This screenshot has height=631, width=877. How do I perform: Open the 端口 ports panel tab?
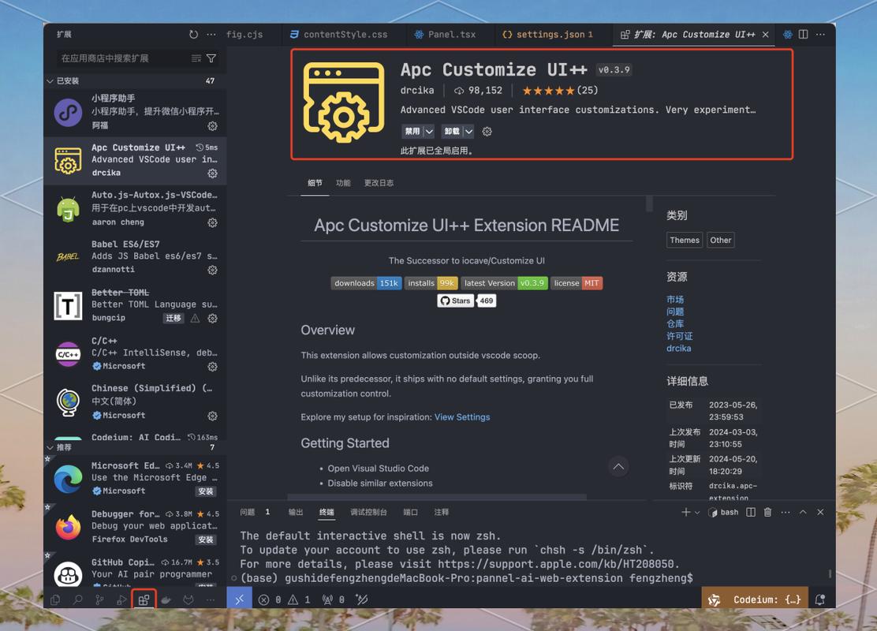coord(411,513)
